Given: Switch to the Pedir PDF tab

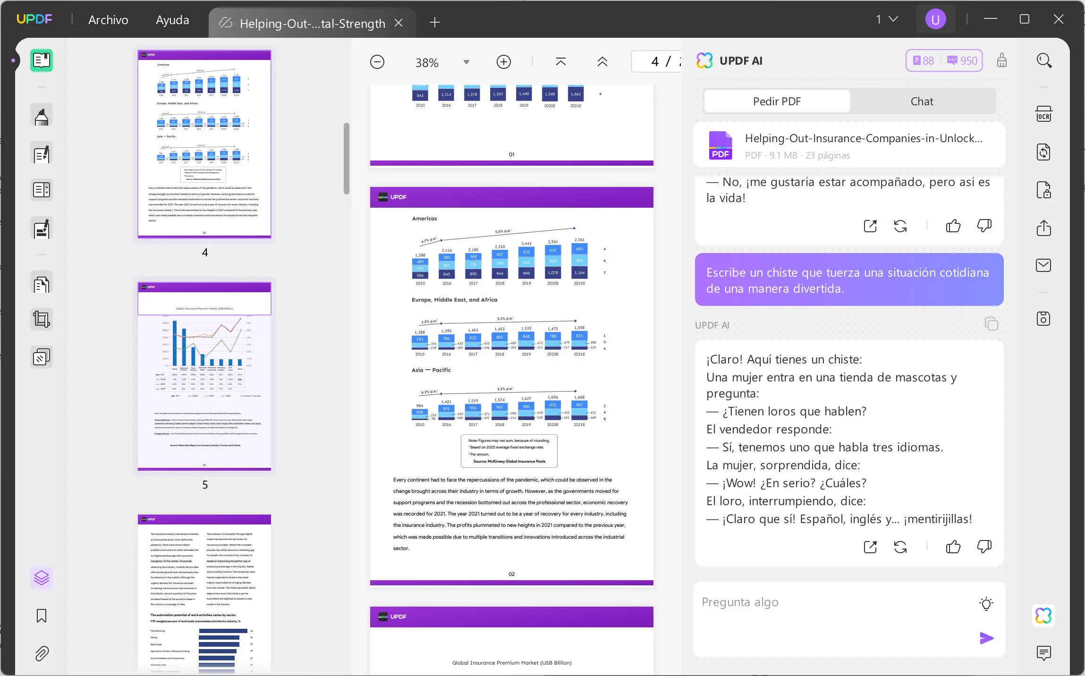Looking at the screenshot, I should tap(777, 101).
